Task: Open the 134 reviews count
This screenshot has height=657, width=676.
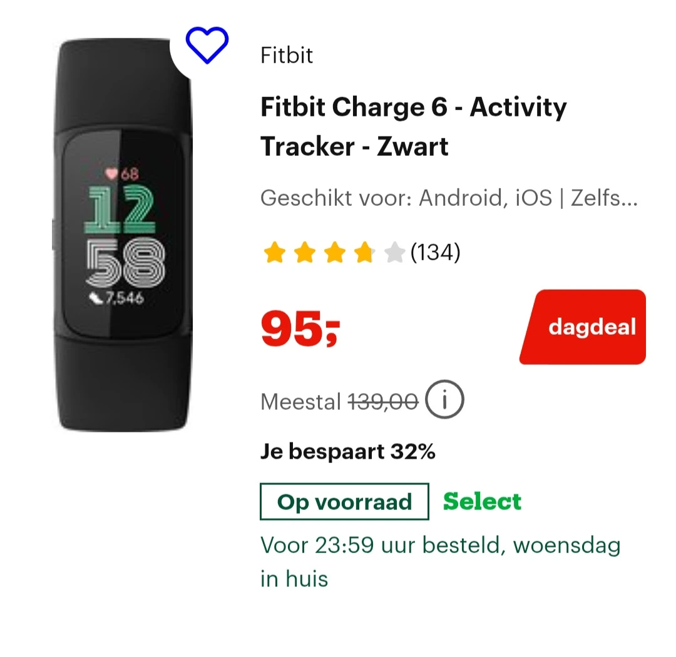Action: click(x=436, y=252)
